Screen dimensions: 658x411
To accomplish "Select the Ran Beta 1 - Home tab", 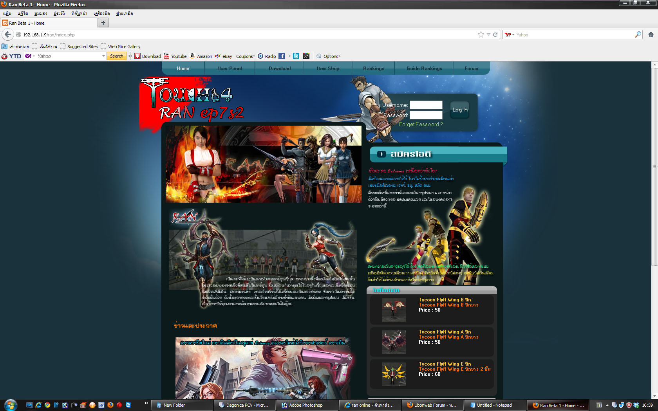I will pyautogui.click(x=49, y=23).
